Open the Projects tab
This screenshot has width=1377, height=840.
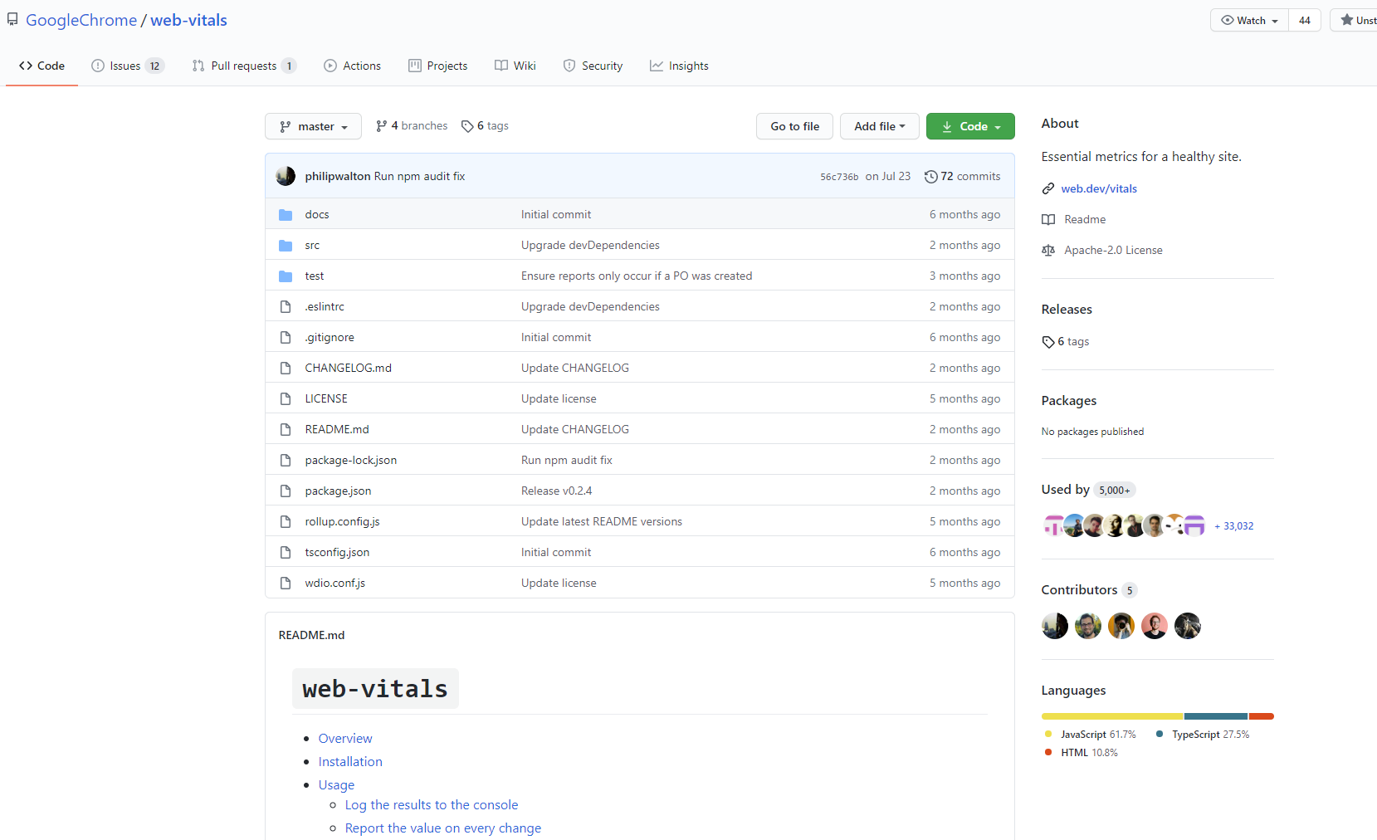pos(438,66)
